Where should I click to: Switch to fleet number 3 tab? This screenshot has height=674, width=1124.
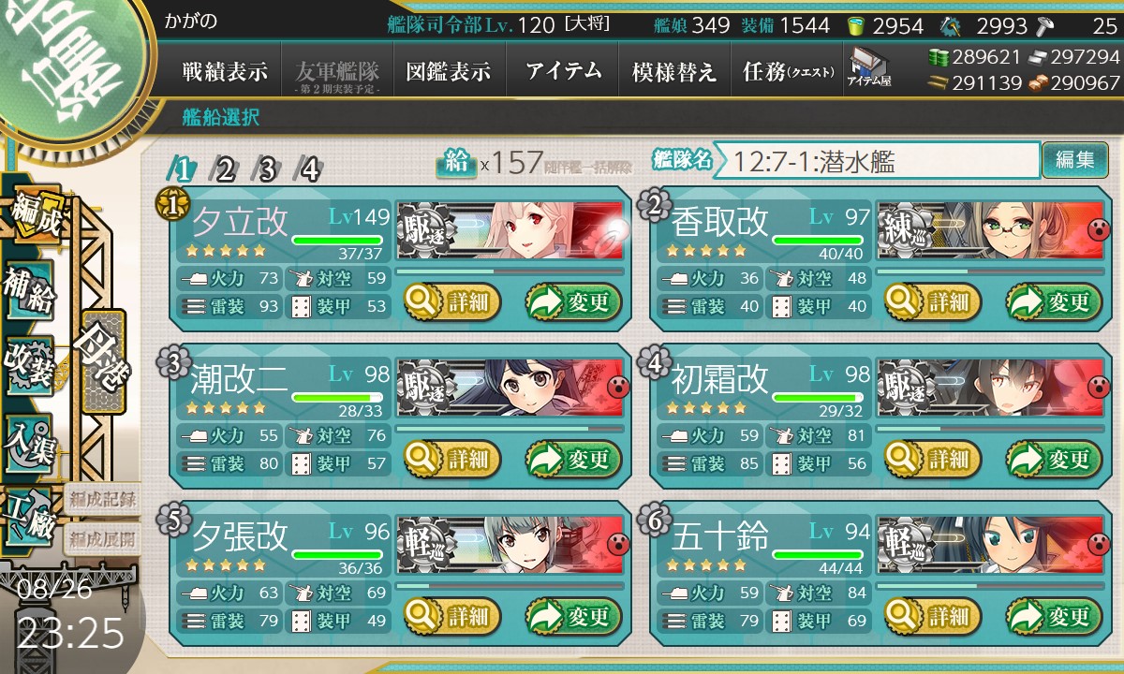coord(267,169)
